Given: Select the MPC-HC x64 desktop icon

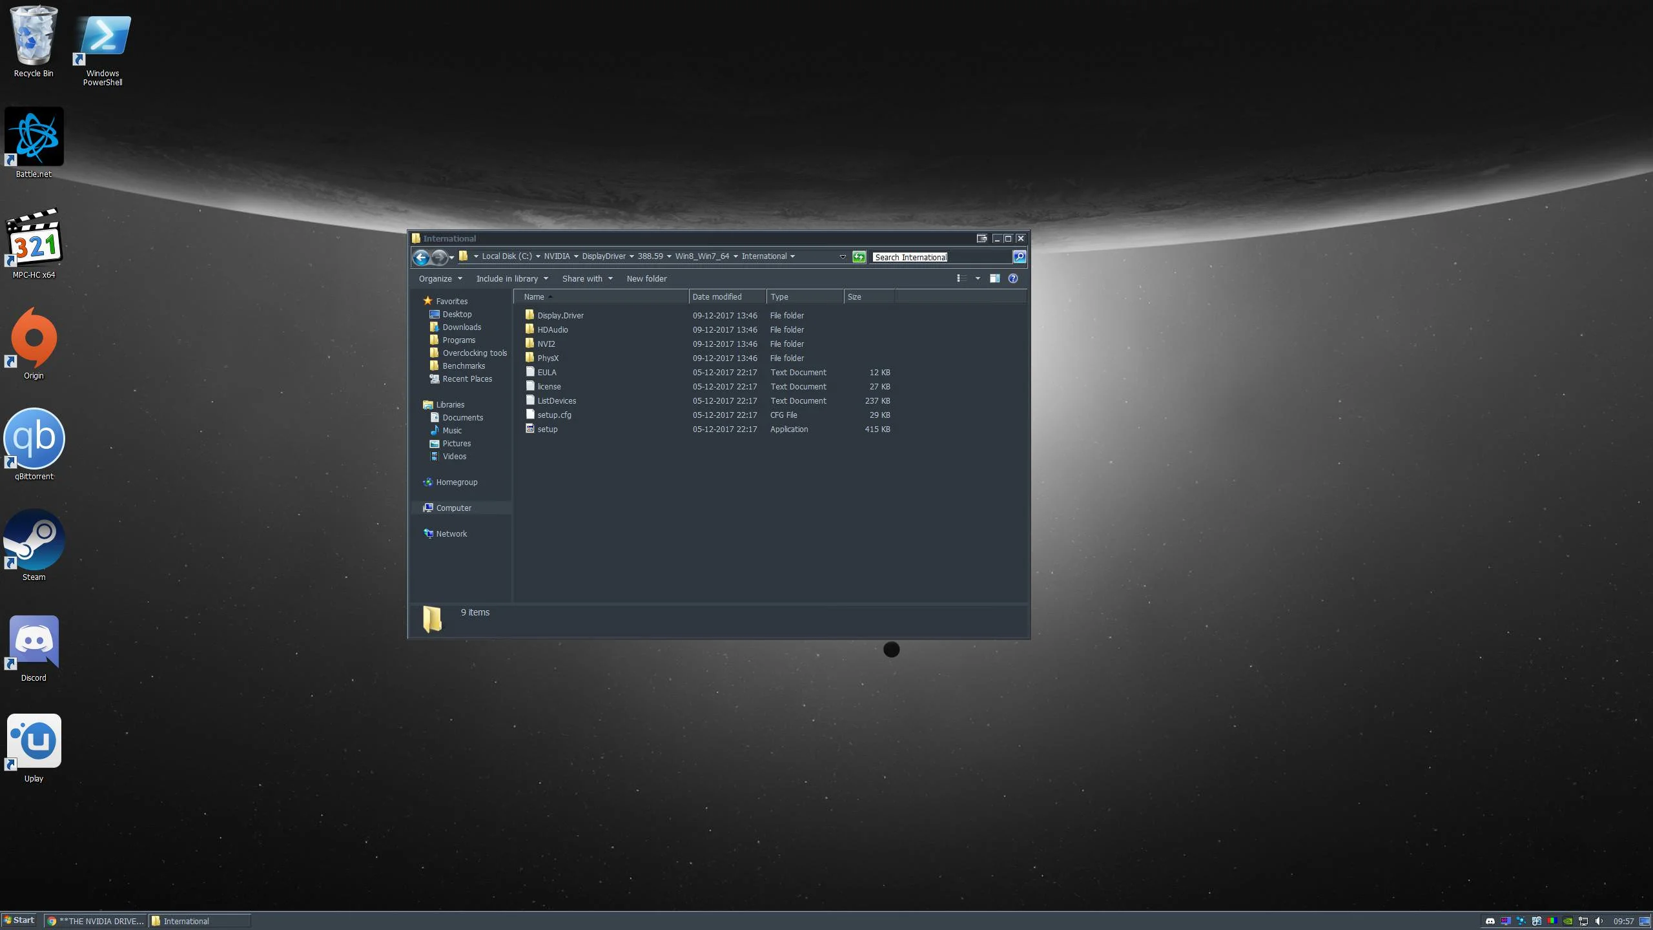Looking at the screenshot, I should pos(34,244).
